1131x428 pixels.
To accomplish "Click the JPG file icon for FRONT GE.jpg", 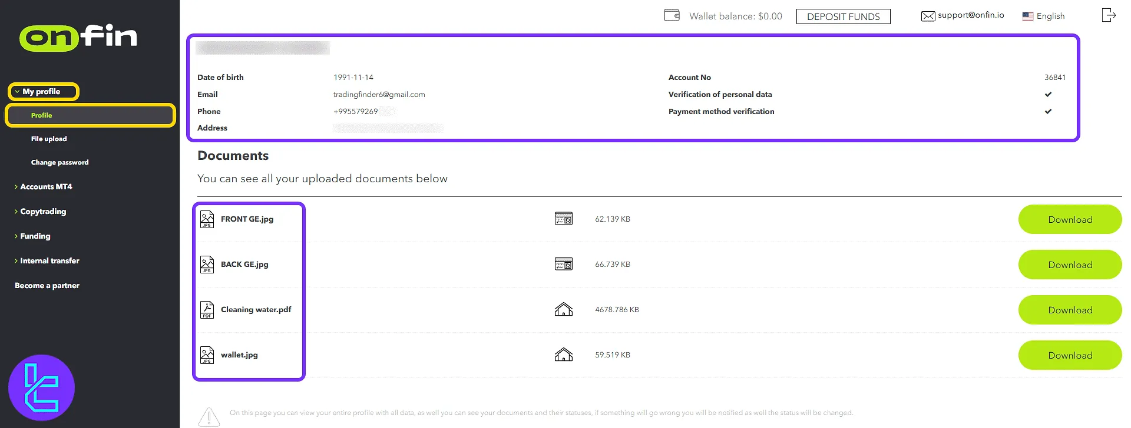I will point(207,219).
